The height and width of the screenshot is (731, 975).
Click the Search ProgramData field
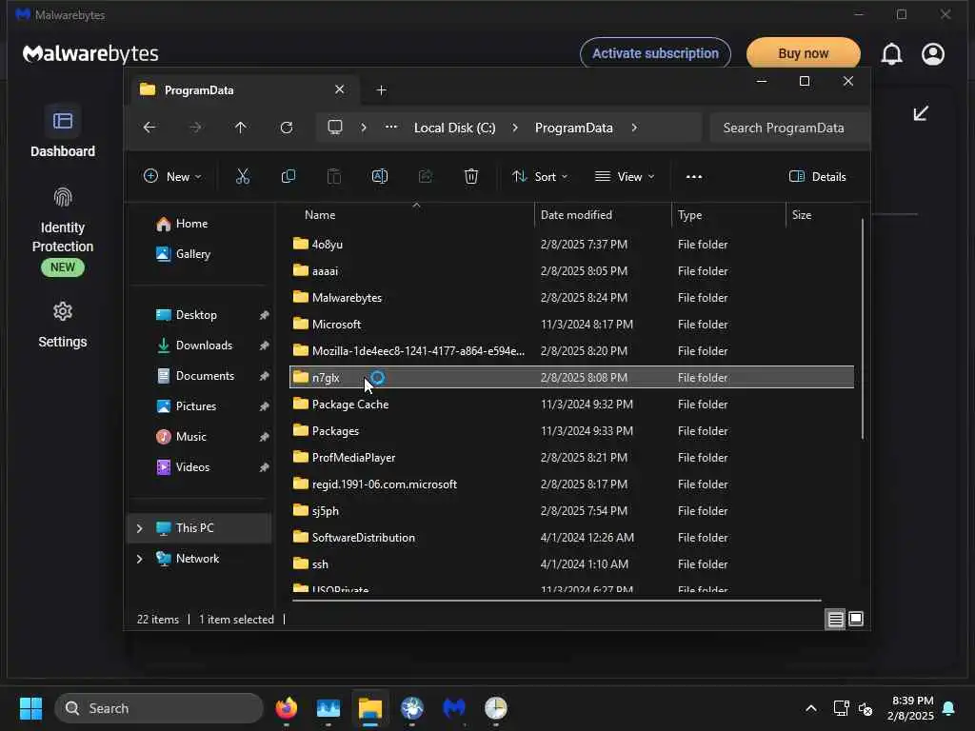tap(787, 128)
